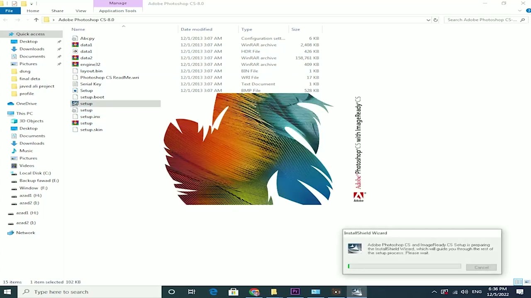Screen dimensions: 531x298
Task: Open the Music folder
Action: [x=26, y=151]
